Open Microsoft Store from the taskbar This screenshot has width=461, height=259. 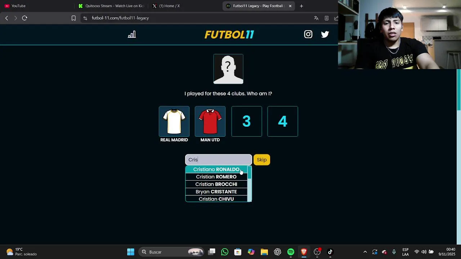238,252
